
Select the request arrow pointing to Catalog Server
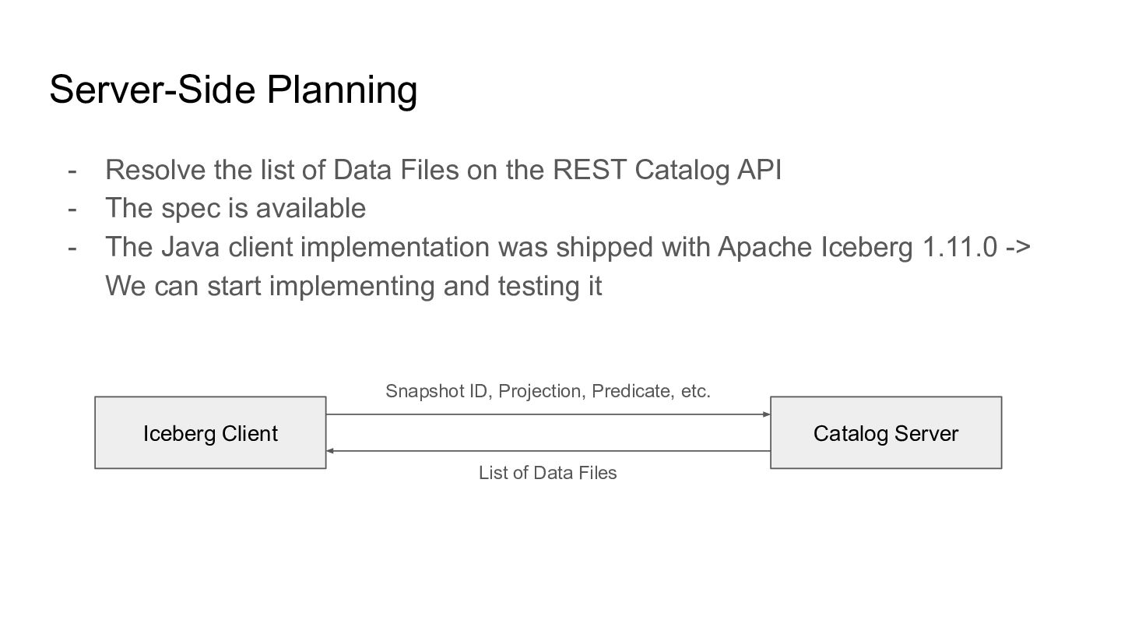(548, 414)
